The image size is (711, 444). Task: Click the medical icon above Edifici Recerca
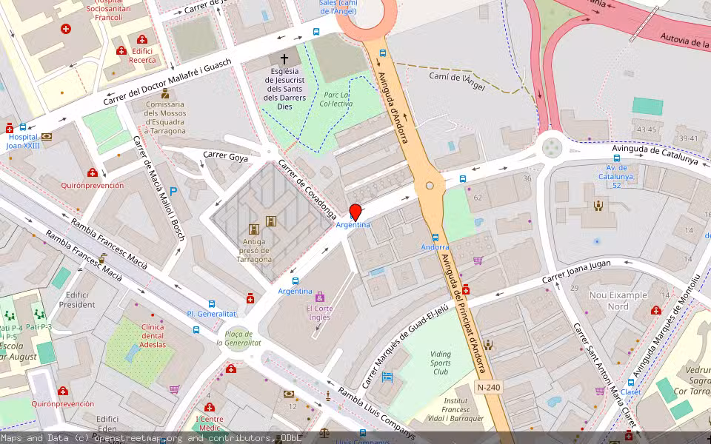142,39
